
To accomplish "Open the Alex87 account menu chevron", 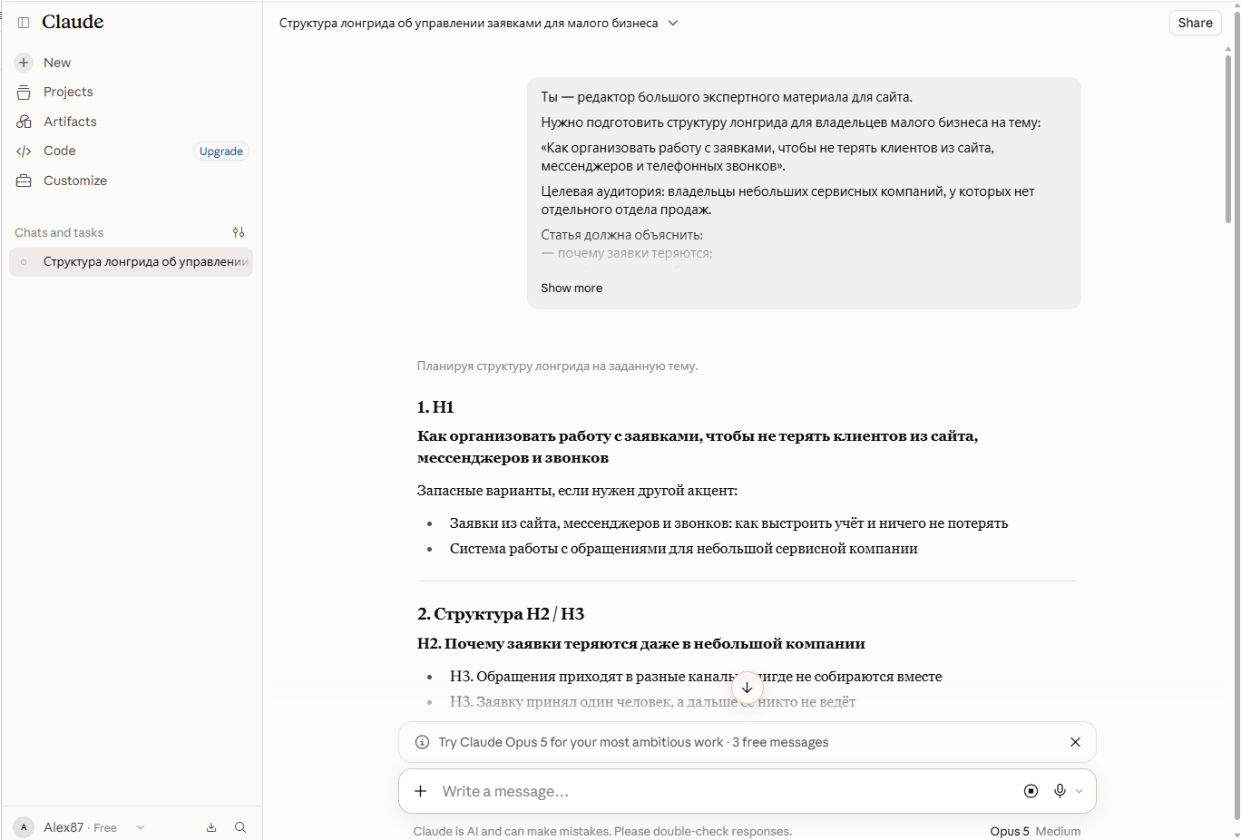I will click(x=141, y=827).
